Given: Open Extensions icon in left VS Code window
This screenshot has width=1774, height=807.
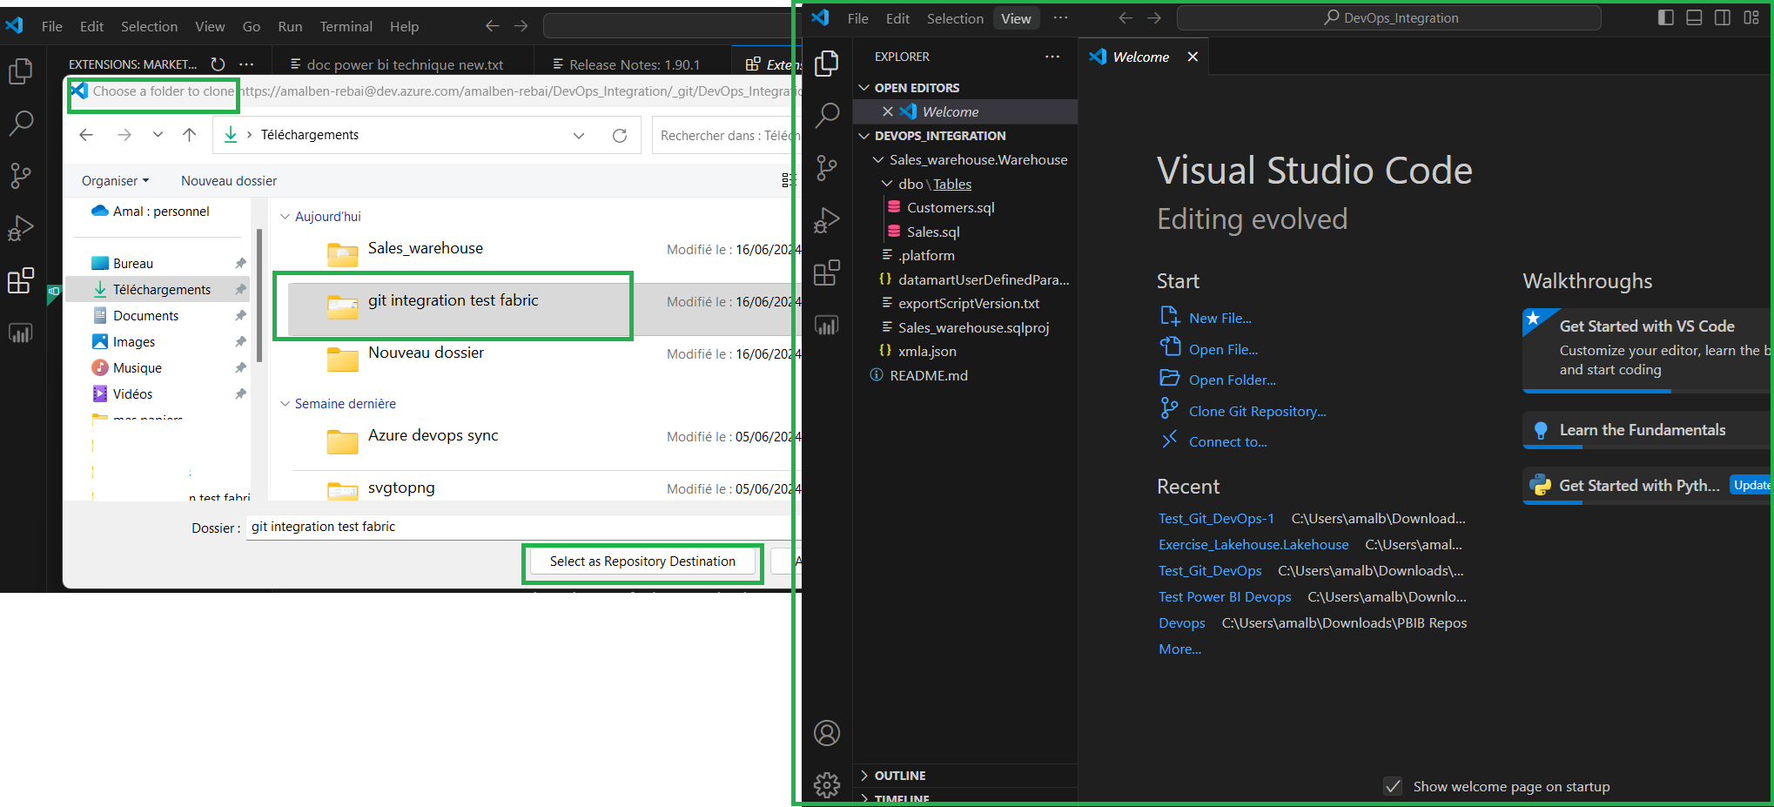Looking at the screenshot, I should coord(20,280).
